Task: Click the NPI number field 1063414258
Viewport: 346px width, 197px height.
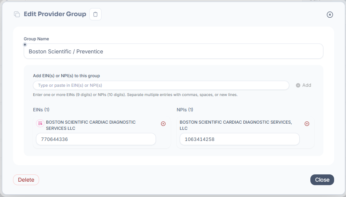Action: [239, 139]
